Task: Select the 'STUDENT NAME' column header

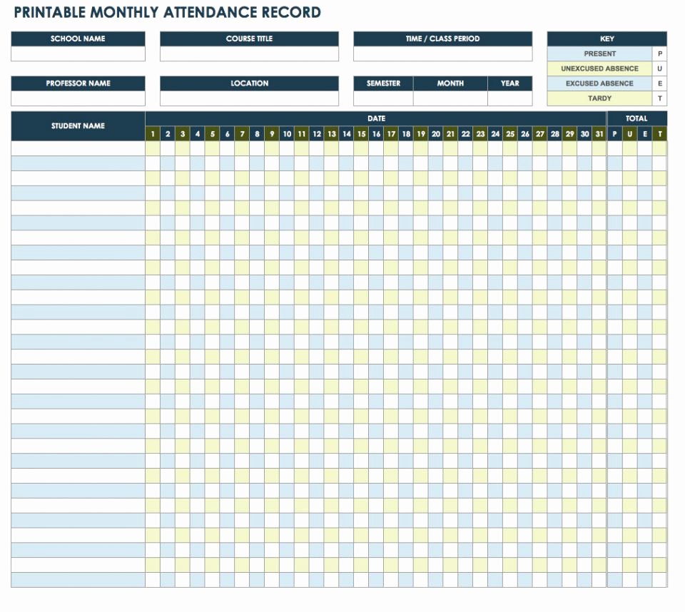Action: point(78,126)
